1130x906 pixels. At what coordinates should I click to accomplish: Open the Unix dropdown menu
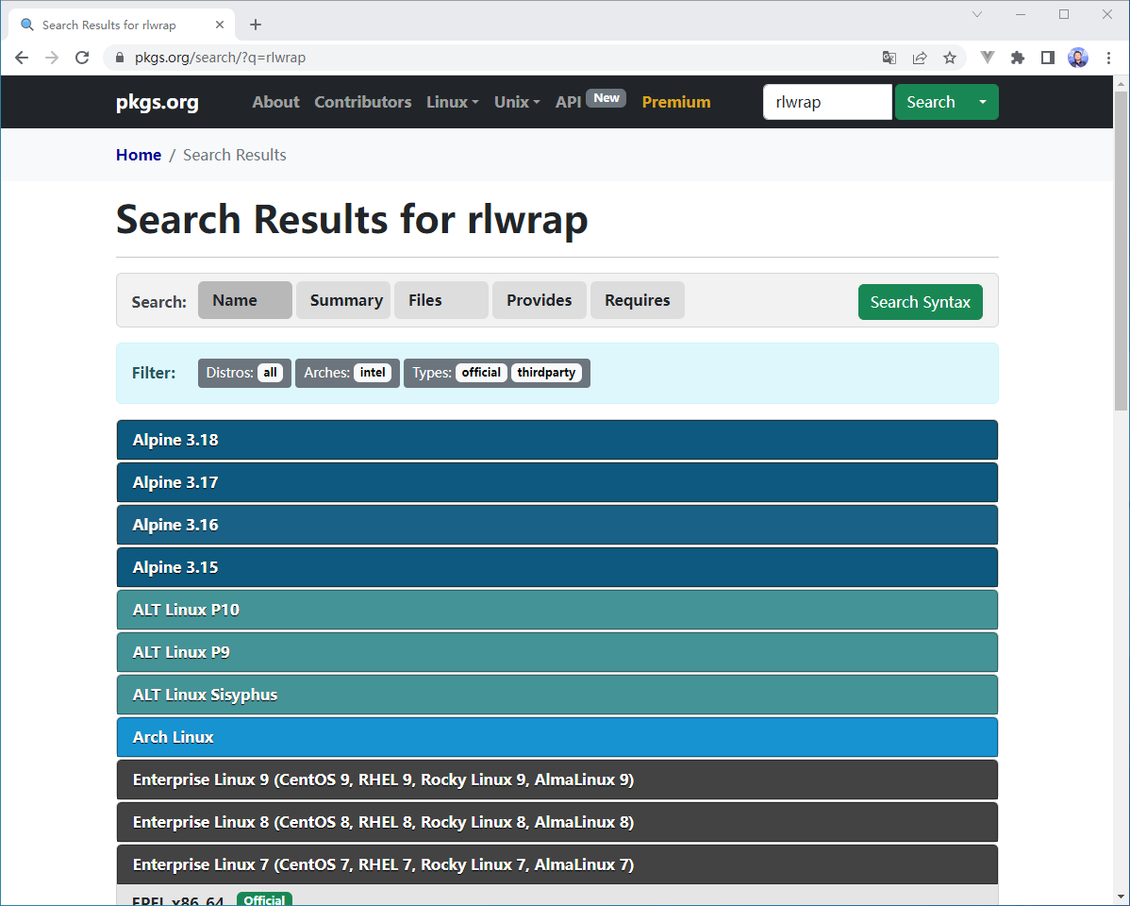tap(516, 102)
